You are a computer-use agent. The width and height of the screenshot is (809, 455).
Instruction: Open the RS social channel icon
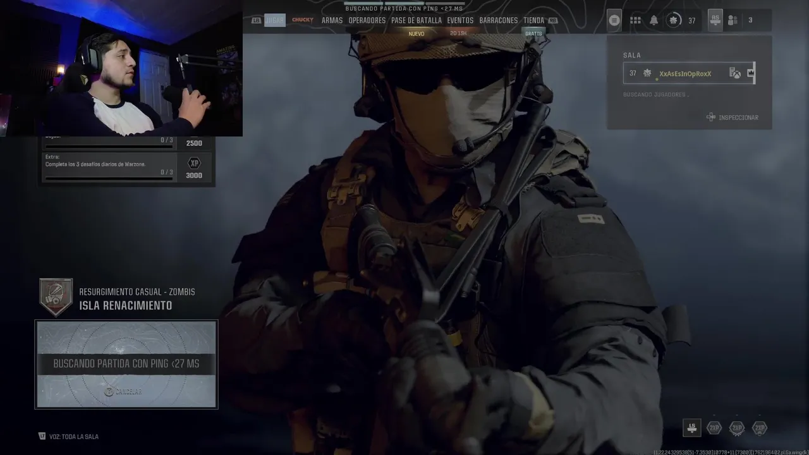[715, 20]
